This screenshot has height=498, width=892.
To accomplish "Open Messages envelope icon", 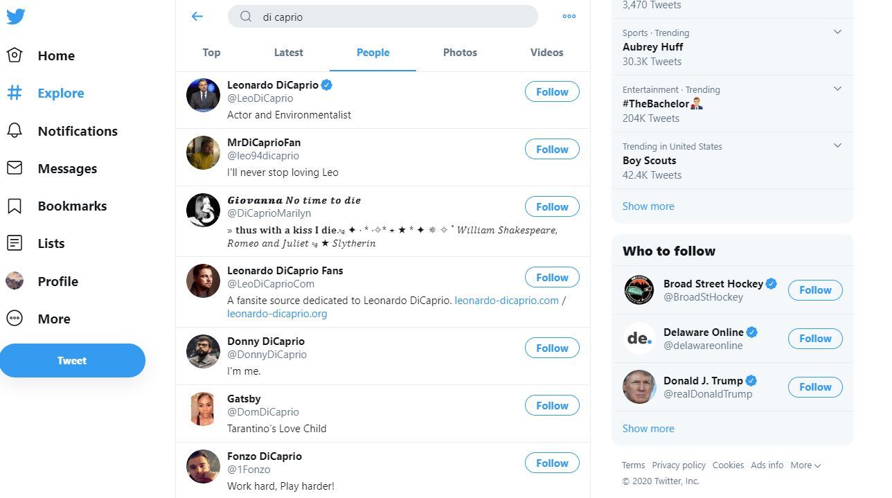I will click(x=15, y=168).
